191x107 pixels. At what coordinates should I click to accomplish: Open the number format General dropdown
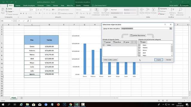coord(90,10)
